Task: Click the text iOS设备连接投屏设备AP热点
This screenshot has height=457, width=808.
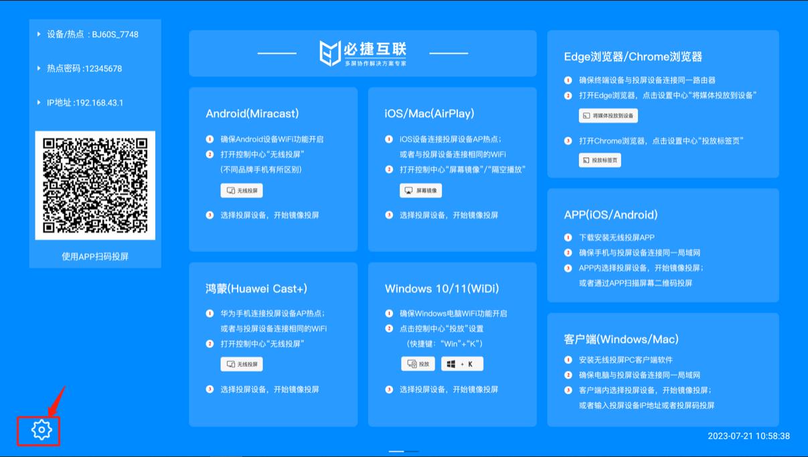Action: [x=451, y=139]
